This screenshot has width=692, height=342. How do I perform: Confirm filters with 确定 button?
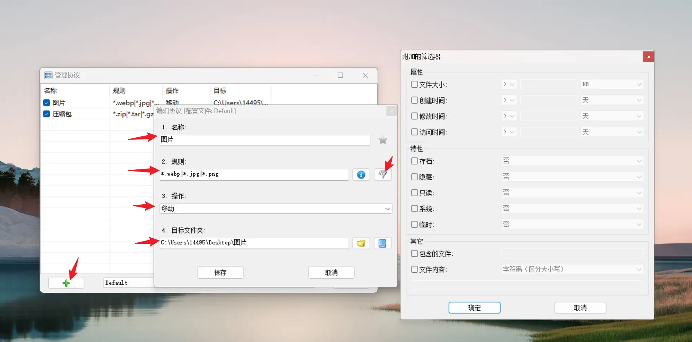click(x=474, y=307)
